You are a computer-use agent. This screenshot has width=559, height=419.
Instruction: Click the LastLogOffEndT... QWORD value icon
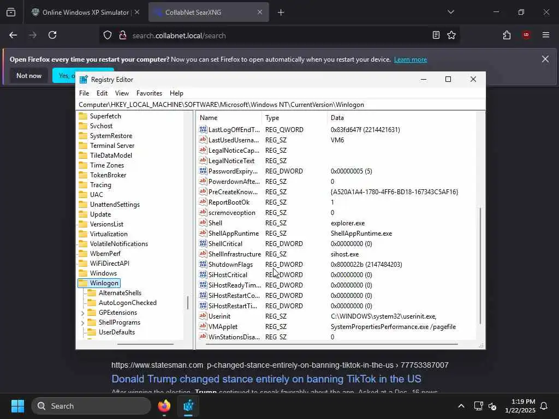coord(203,130)
